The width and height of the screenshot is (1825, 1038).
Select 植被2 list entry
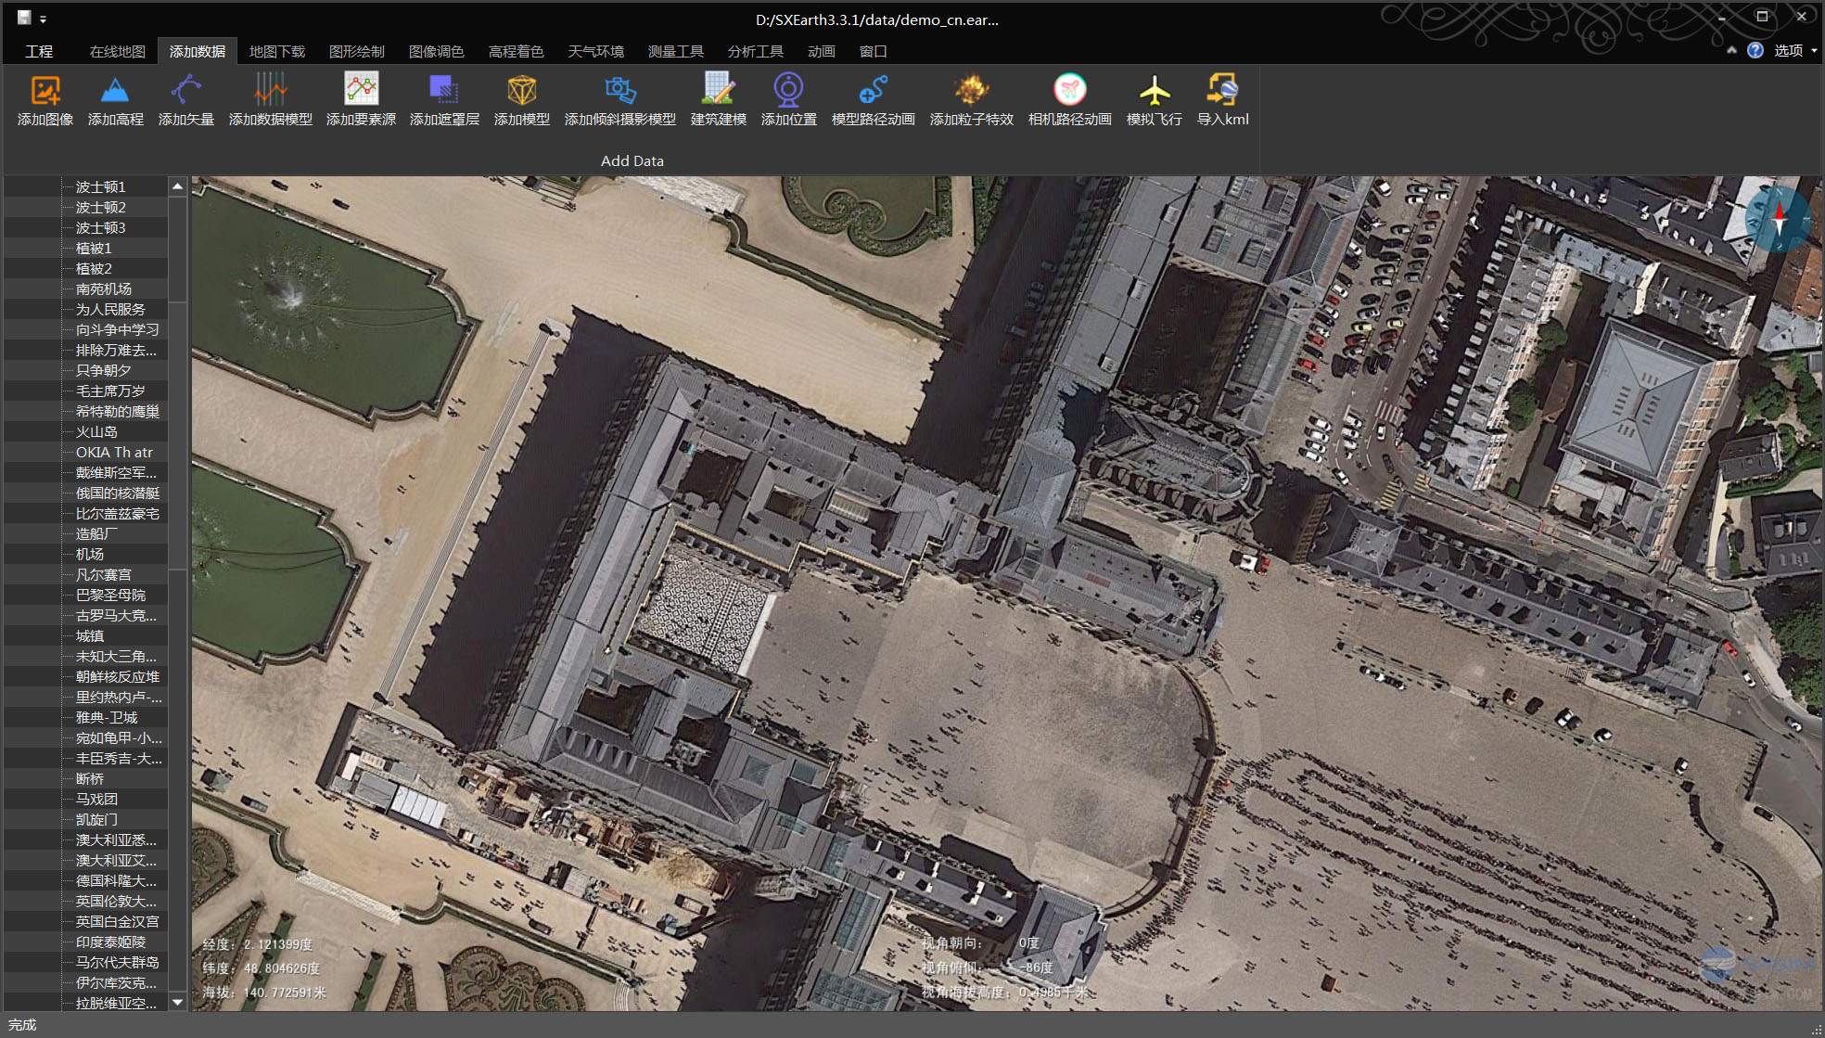coord(94,268)
